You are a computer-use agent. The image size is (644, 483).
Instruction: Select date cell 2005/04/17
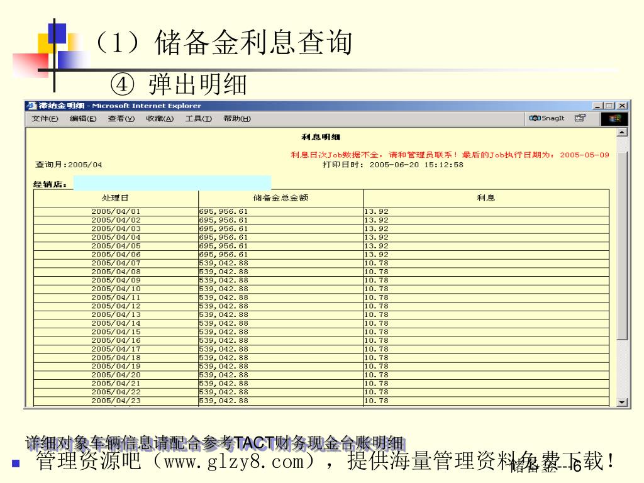tap(116, 349)
